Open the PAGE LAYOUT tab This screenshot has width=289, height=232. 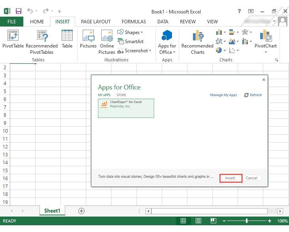point(96,22)
